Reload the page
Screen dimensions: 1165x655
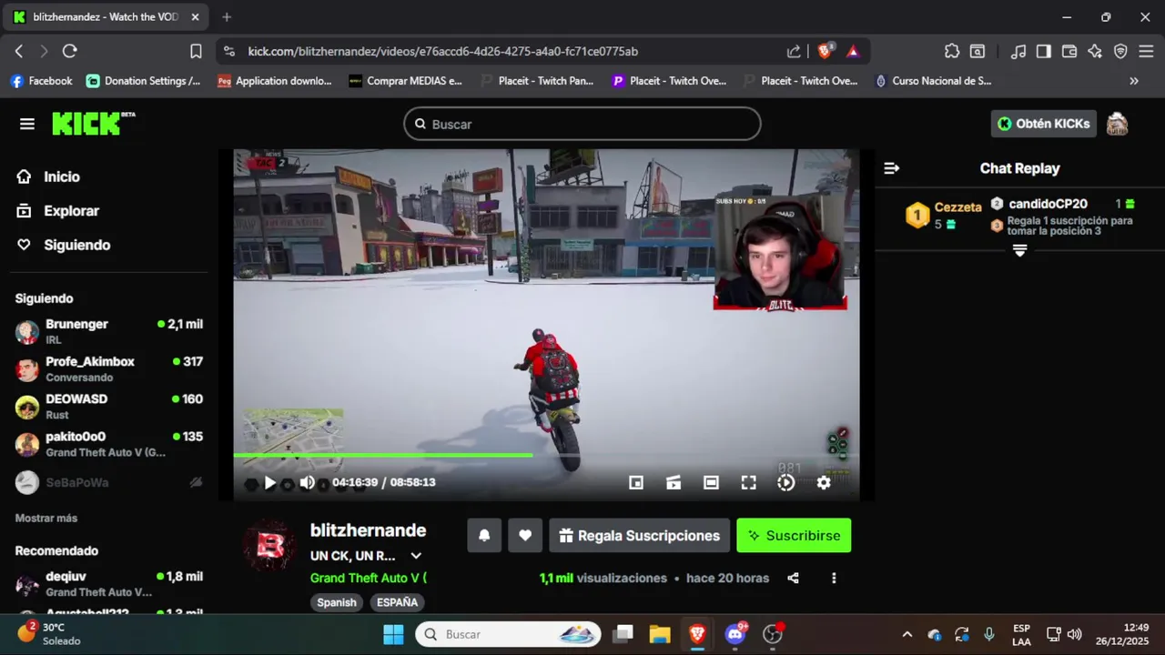70,52
